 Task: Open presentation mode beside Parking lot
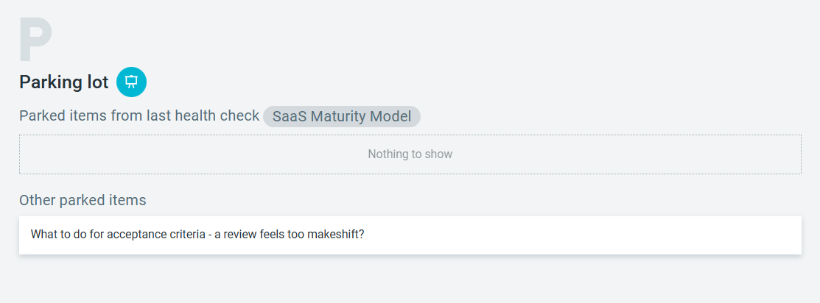(131, 82)
